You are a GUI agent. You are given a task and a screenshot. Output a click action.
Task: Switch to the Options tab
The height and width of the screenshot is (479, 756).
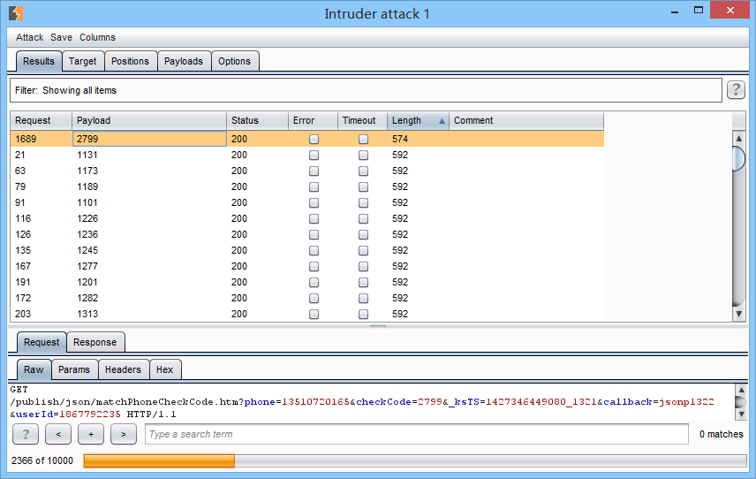pos(234,61)
